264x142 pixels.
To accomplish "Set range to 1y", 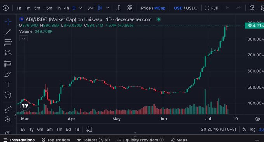I will coord(31,129).
